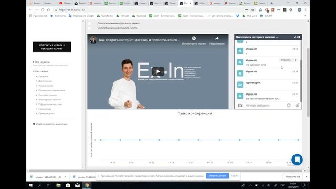This screenshot has height=189, width=336.
Task: Click the supermagnet SU avatar
Action: point(240,85)
